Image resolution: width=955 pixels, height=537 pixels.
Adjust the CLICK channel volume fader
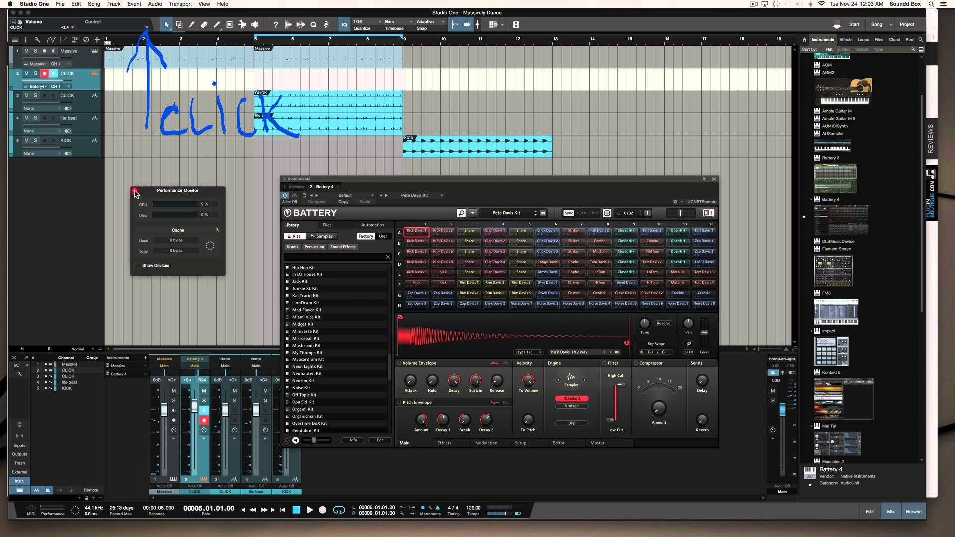point(194,406)
